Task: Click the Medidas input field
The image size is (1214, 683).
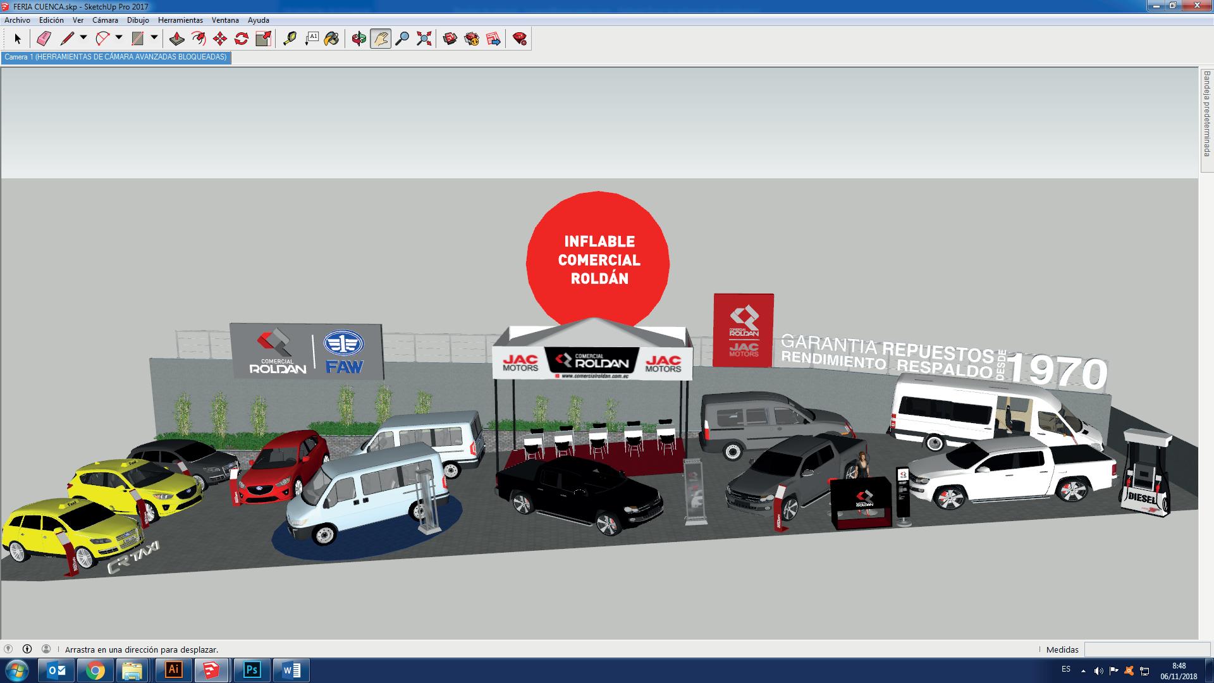Action: click(x=1146, y=649)
